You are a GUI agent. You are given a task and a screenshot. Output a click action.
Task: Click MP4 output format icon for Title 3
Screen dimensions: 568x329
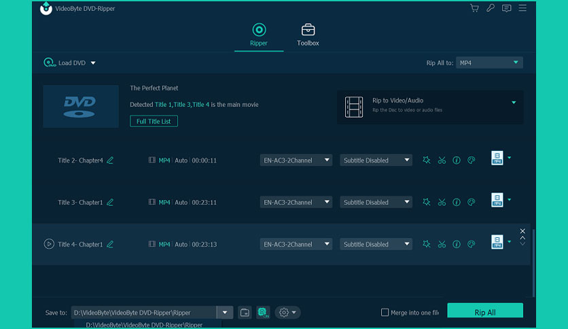pyautogui.click(x=497, y=200)
